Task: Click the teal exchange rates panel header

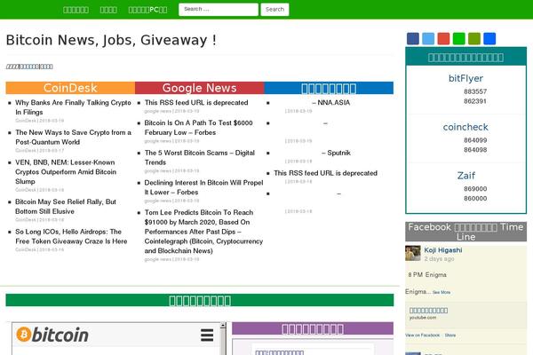Action: click(465, 57)
